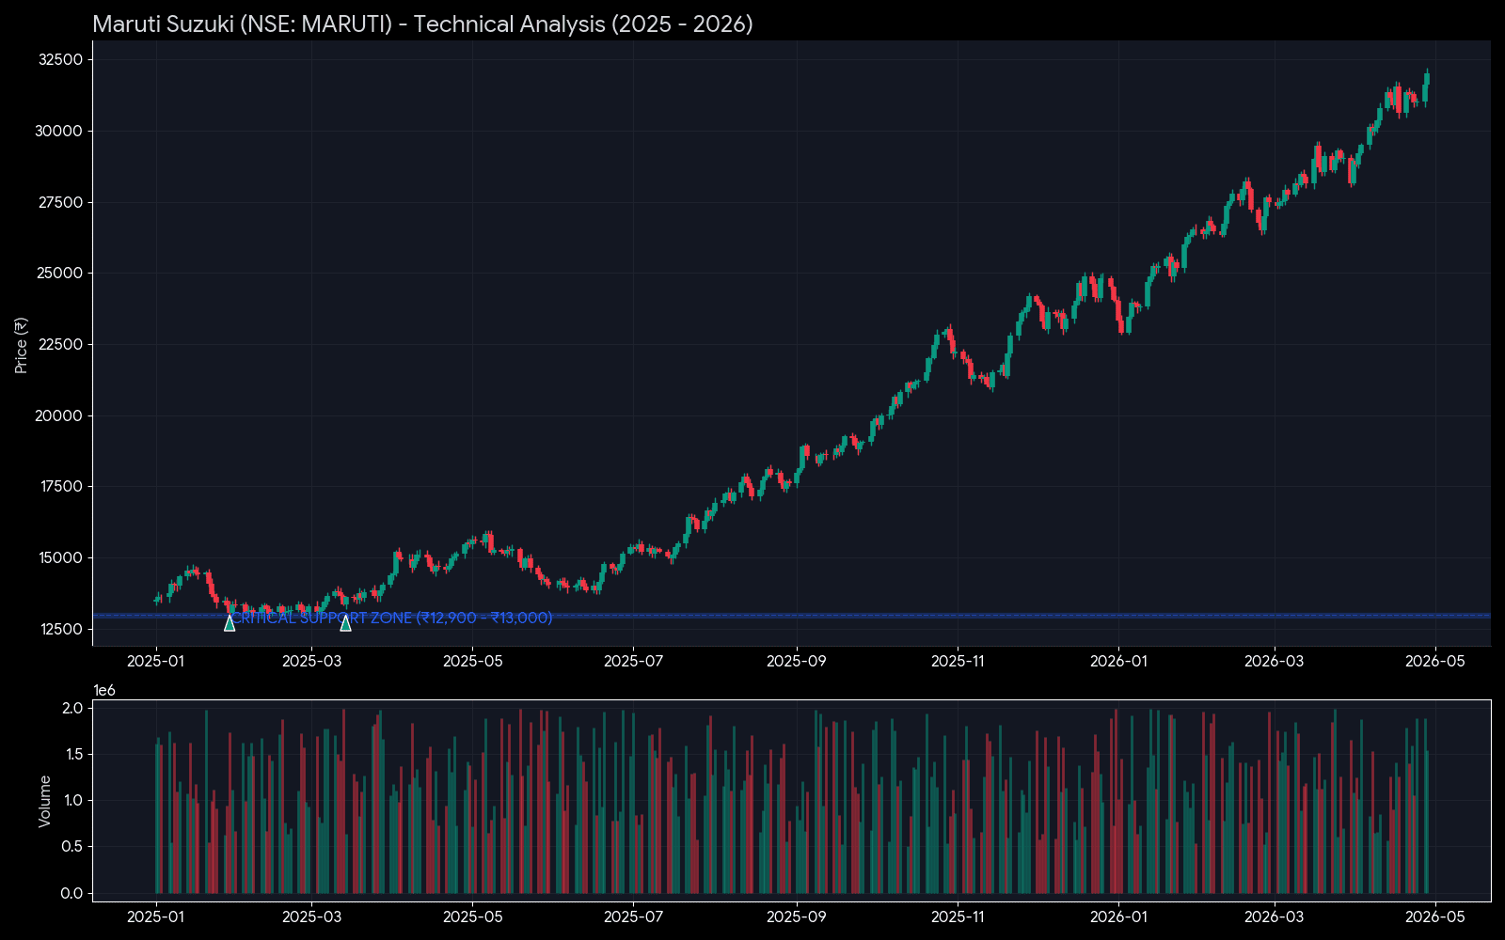This screenshot has height=940, width=1505.
Task: Click '2025-07' on the price chart's date axis
Action: 633,661
